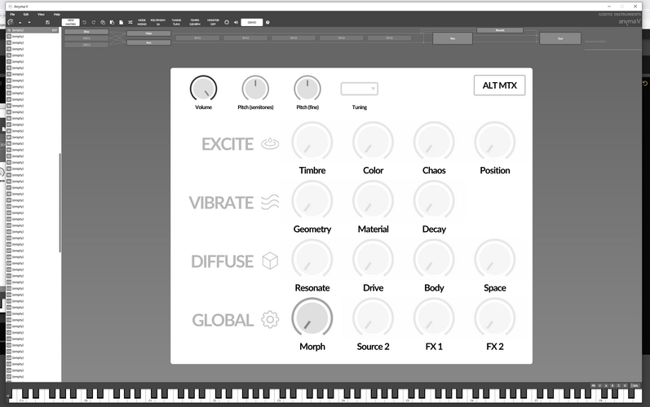Screen dimensions: 650x407
Task: Click the DEMO button in toolbar
Action: [x=252, y=22]
